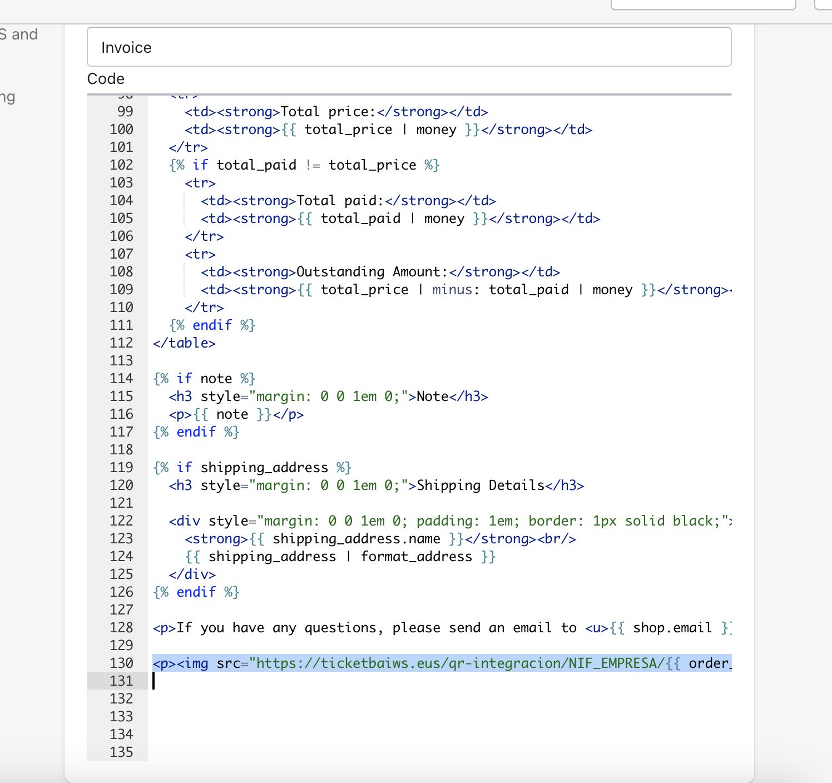Viewport: 832px width, 783px height.
Task: Click line number 112 in the gutter
Action: [121, 343]
